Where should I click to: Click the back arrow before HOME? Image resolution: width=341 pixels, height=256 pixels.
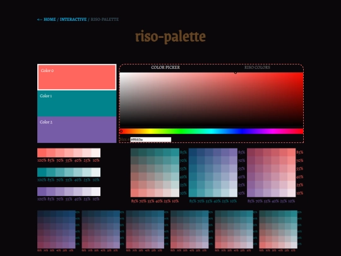(x=39, y=20)
